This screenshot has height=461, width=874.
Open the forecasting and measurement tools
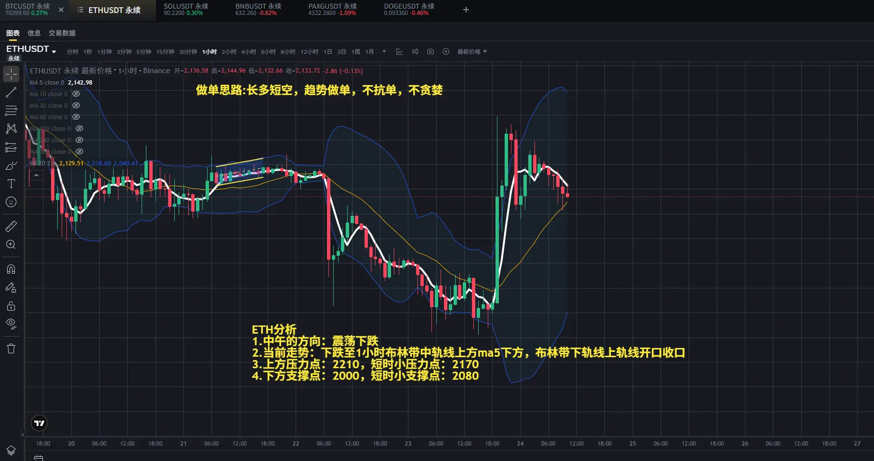point(11,147)
